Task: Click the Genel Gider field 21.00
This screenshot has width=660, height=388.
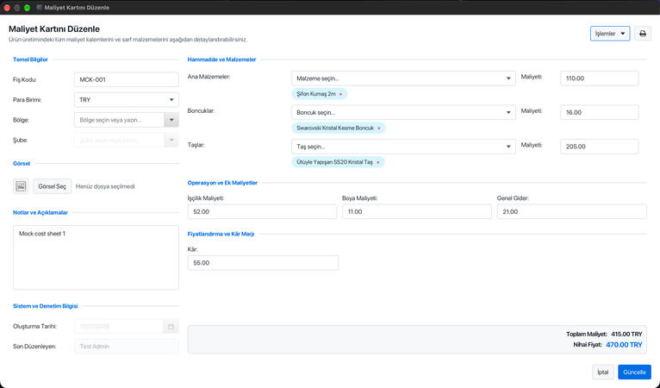Action: tap(571, 211)
